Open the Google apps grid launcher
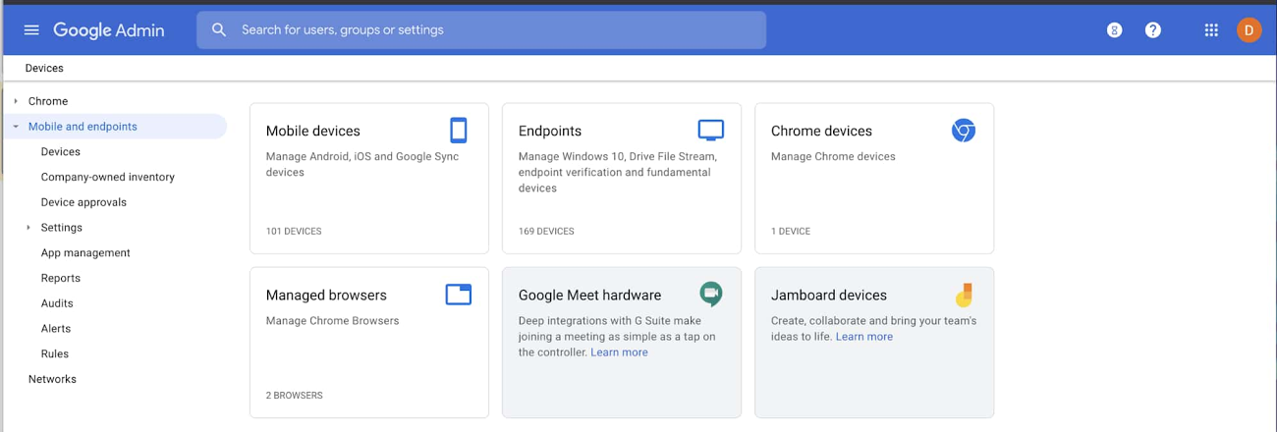This screenshot has height=432, width=1277. (1211, 30)
